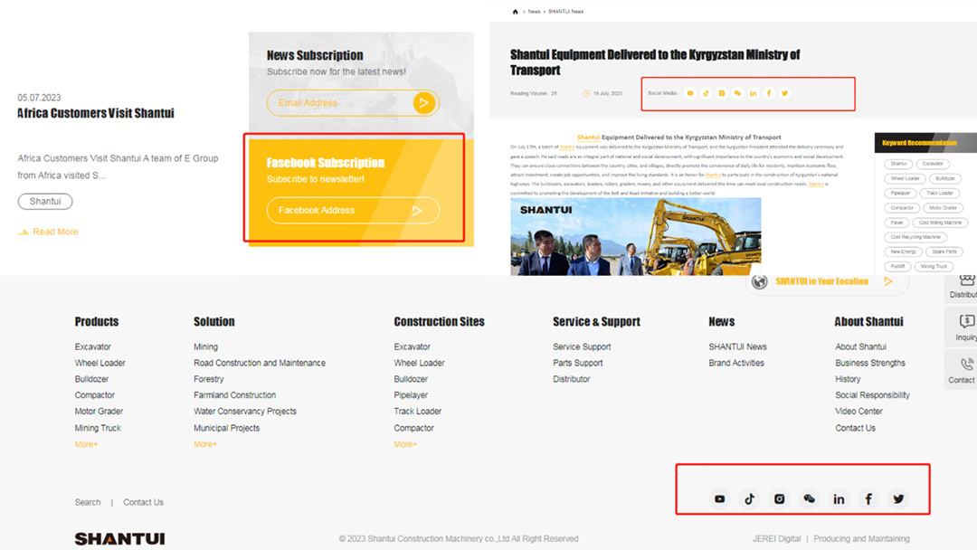977x550 pixels.
Task: Open Brand Activities link
Action: click(736, 363)
